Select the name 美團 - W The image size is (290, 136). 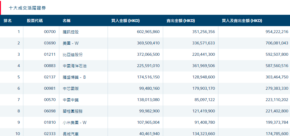point(71,43)
